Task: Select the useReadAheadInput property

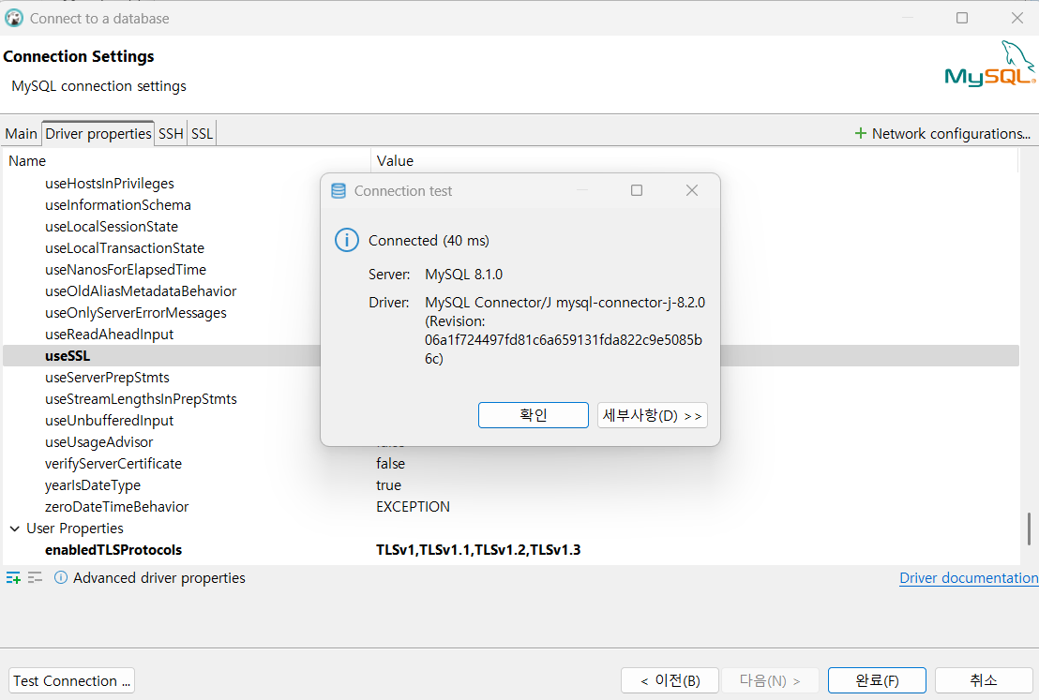Action: [x=110, y=335]
